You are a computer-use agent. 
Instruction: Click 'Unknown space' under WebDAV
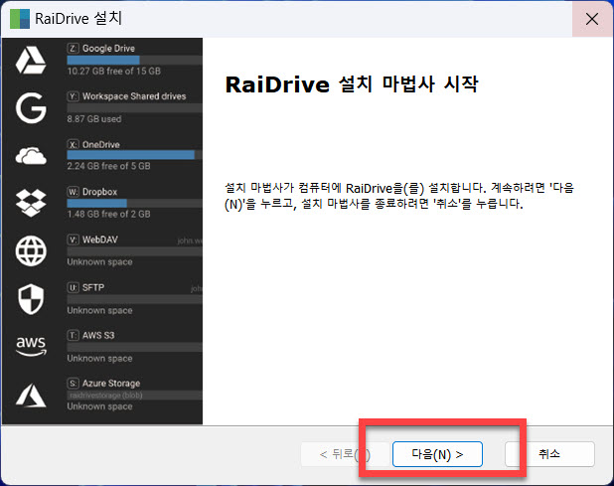coord(99,262)
